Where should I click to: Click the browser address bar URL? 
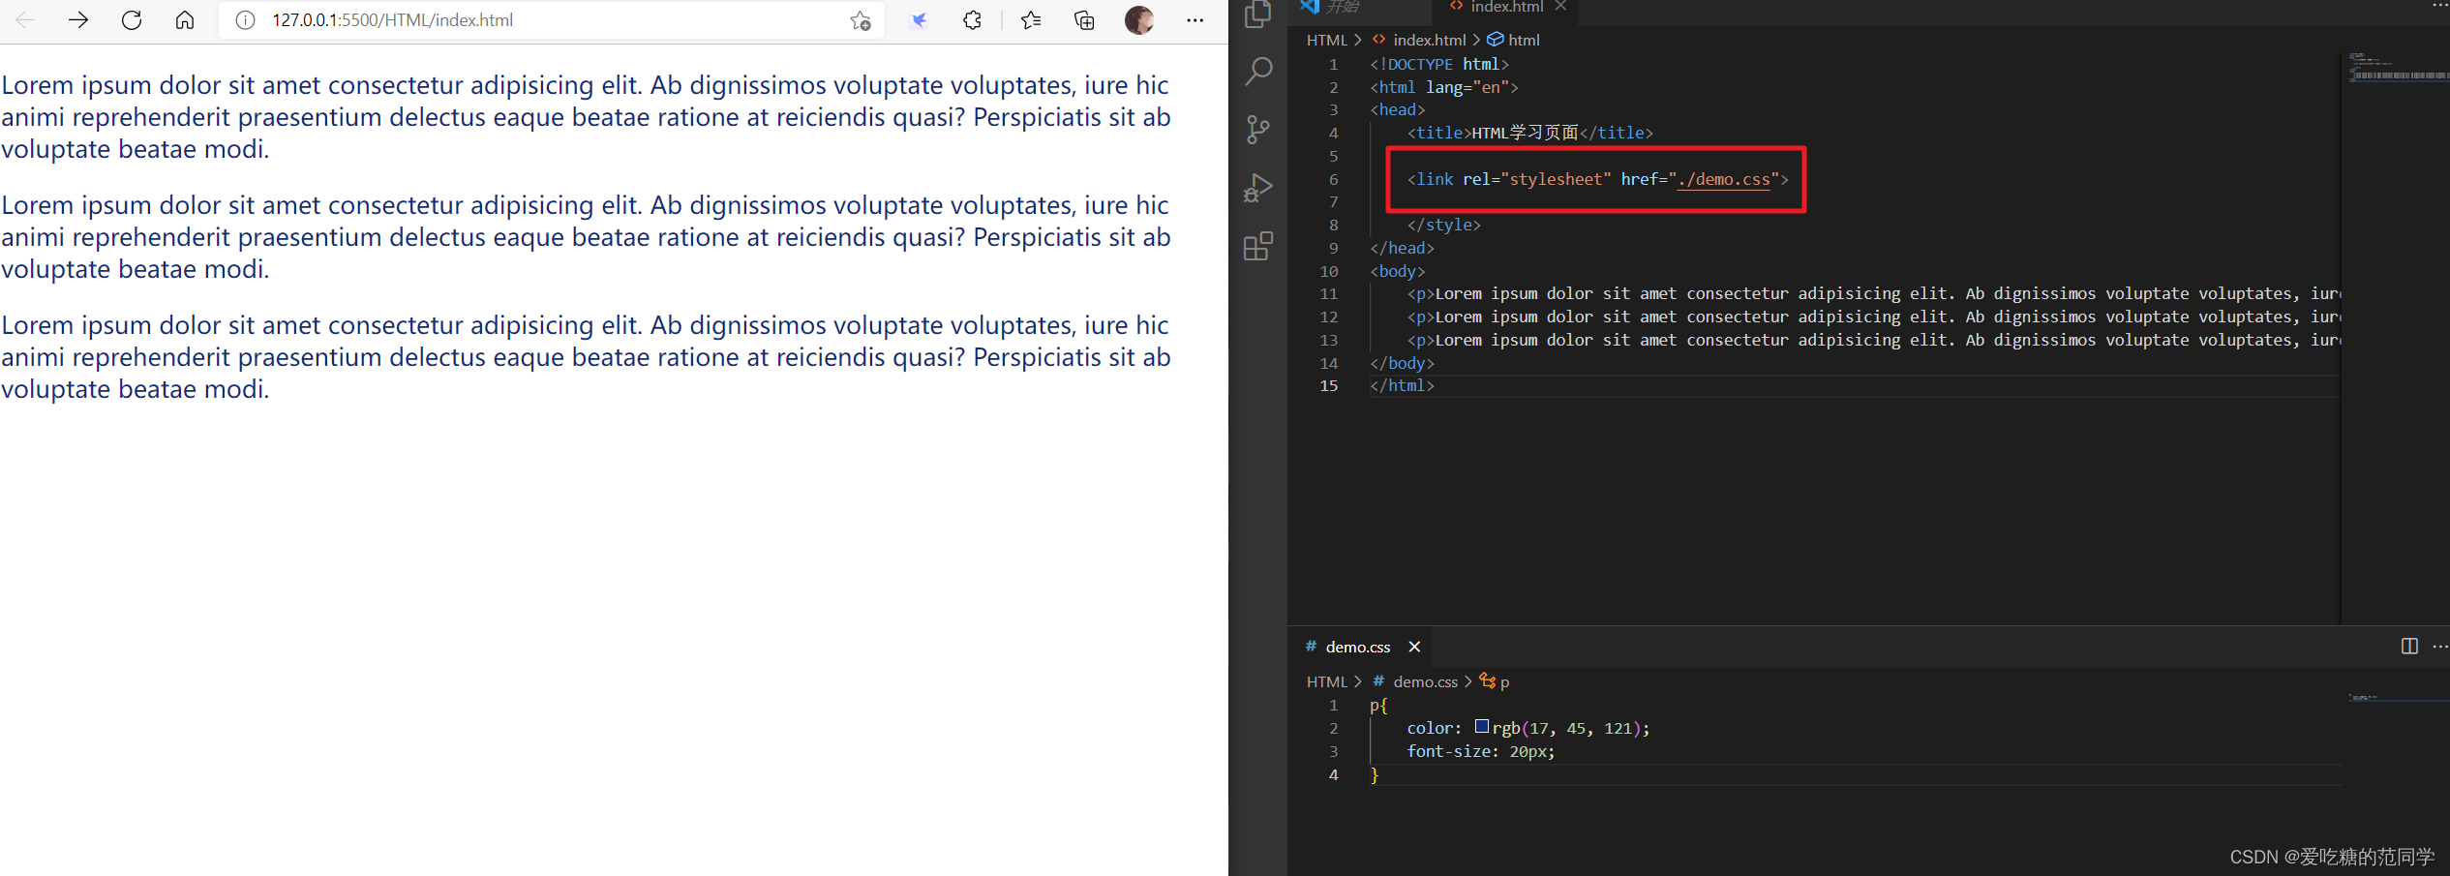click(x=392, y=20)
